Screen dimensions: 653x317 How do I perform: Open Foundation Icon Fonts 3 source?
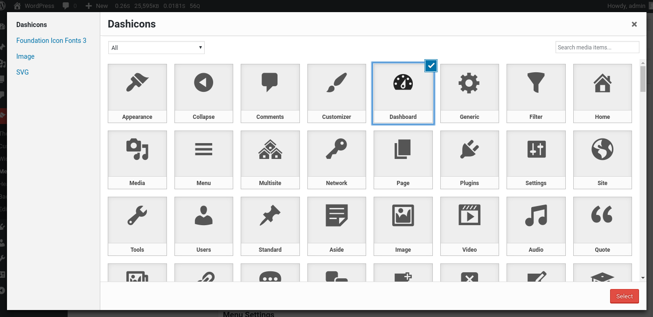(51, 41)
